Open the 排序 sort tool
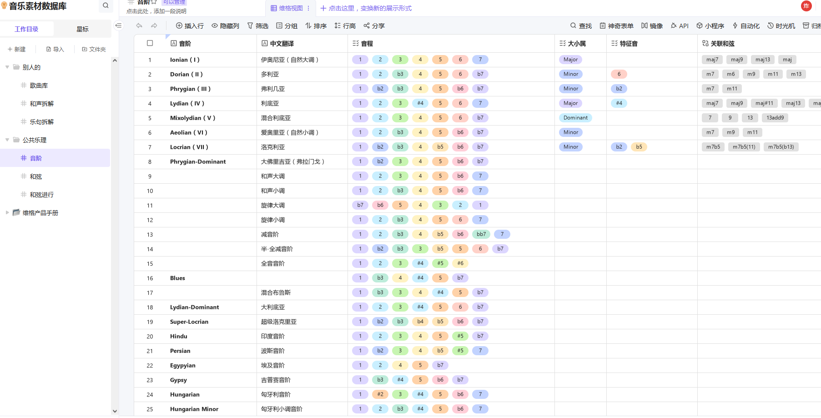 click(316, 26)
